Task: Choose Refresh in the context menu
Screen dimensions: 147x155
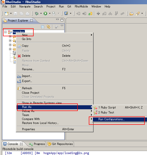Action: [x=55, y=88]
